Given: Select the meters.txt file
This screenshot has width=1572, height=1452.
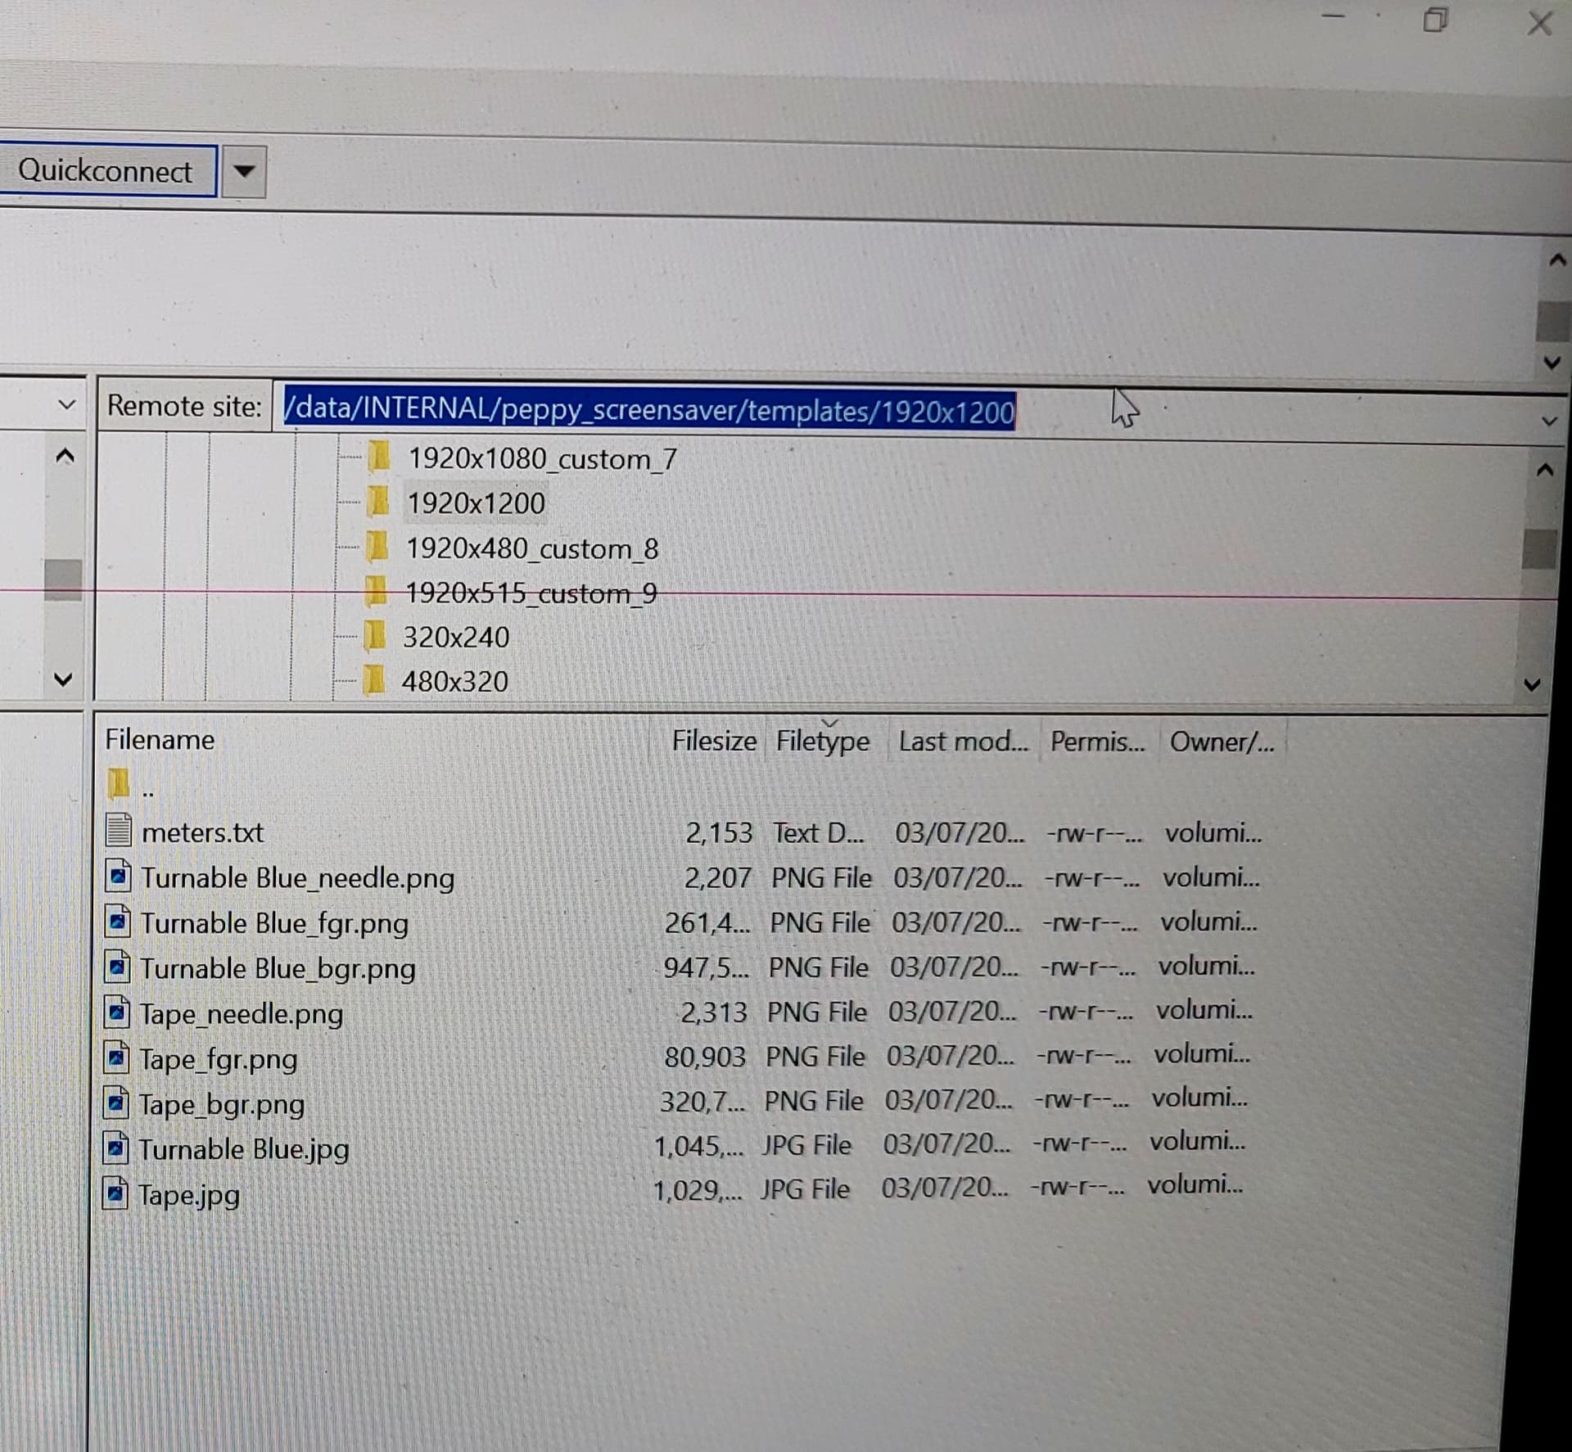Looking at the screenshot, I should 202,832.
